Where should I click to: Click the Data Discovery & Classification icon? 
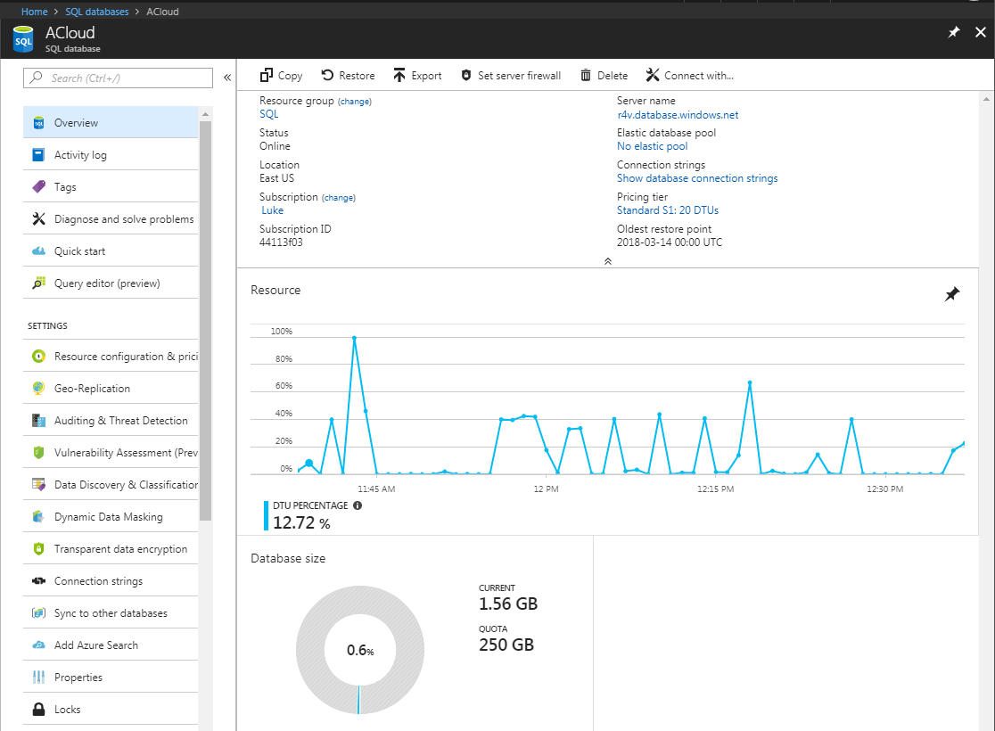coord(38,484)
